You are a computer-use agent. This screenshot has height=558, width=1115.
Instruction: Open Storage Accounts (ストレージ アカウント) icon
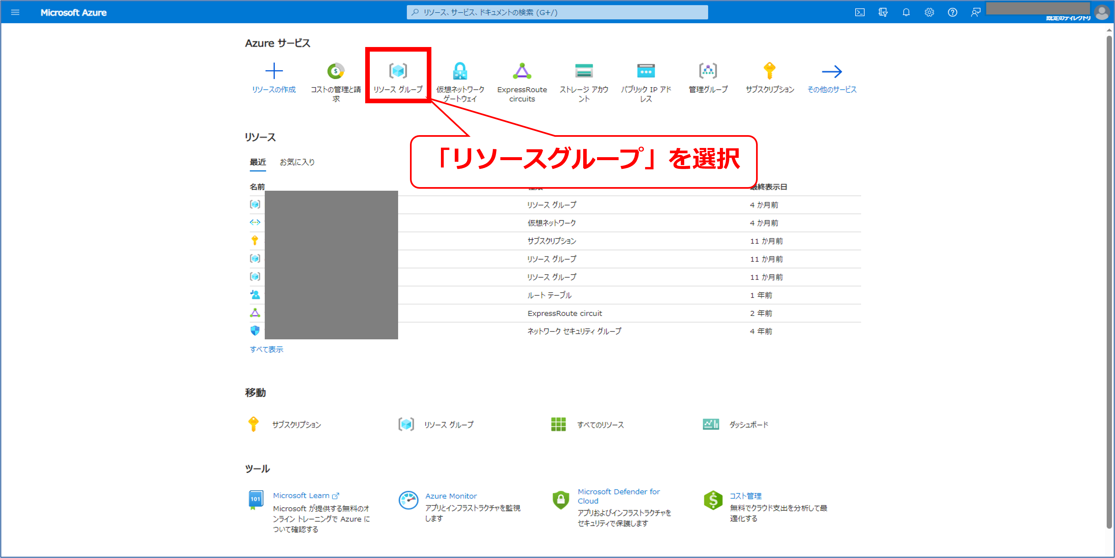tap(584, 71)
